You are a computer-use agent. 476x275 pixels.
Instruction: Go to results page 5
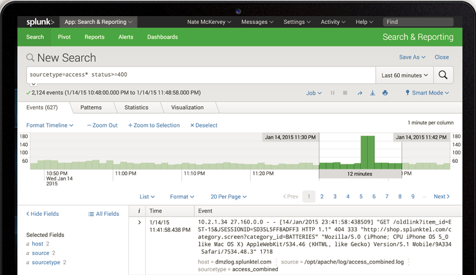tap(361, 196)
